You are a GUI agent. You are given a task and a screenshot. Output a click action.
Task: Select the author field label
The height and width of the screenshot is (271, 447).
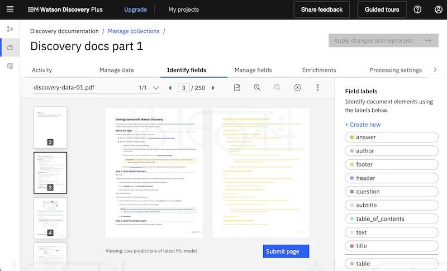coord(392,151)
